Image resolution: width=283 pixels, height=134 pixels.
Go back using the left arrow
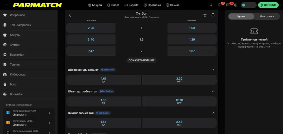70,15
